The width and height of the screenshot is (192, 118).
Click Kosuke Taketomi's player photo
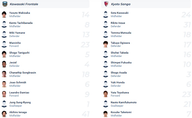coord(105,114)
